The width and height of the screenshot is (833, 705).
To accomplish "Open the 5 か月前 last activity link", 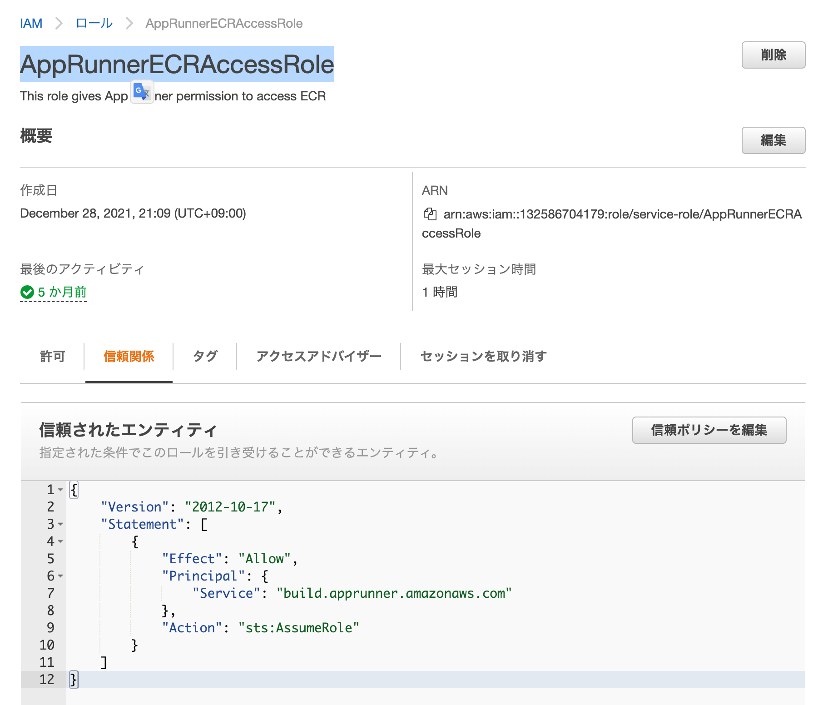I will click(62, 292).
